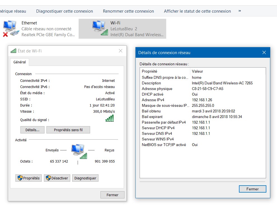
Task: Click the shielded Propriétés button
Action: point(29,178)
